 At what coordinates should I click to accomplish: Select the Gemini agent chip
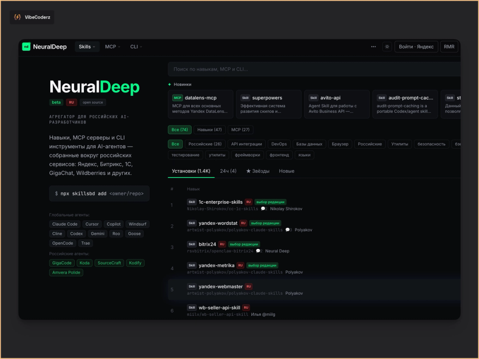[97, 234]
